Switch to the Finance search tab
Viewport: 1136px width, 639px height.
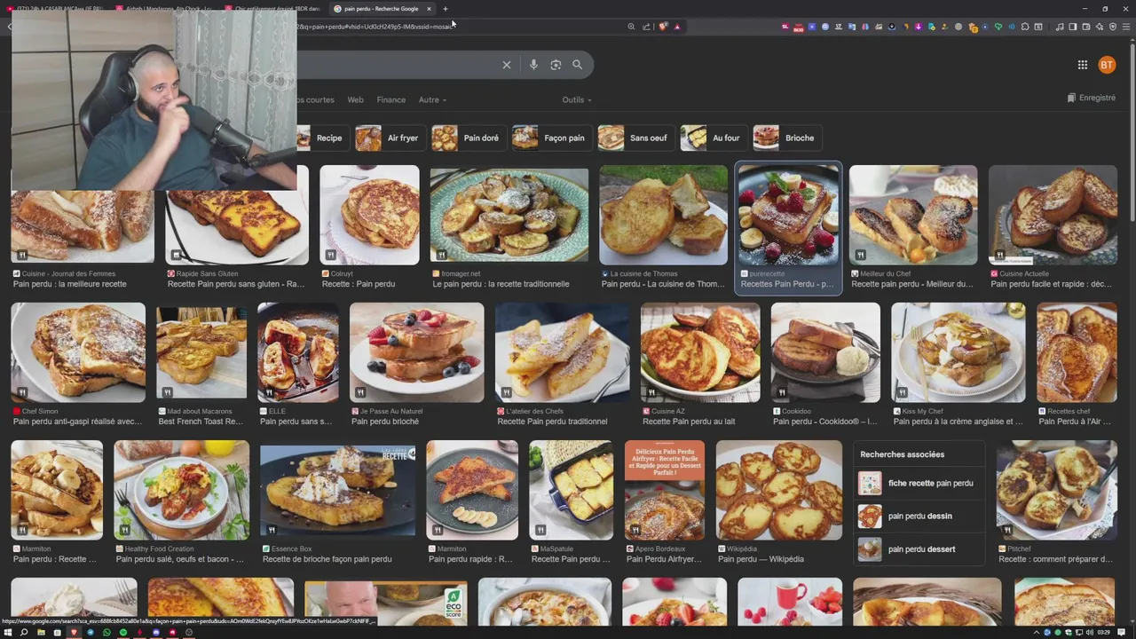pos(390,99)
